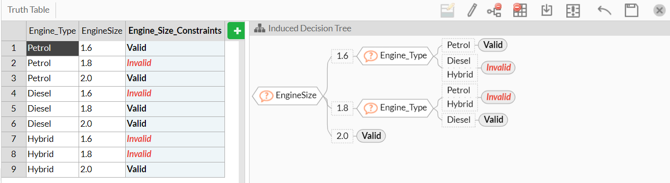Click the remove table grid icon
This screenshot has height=183, width=670.
tap(520, 10)
